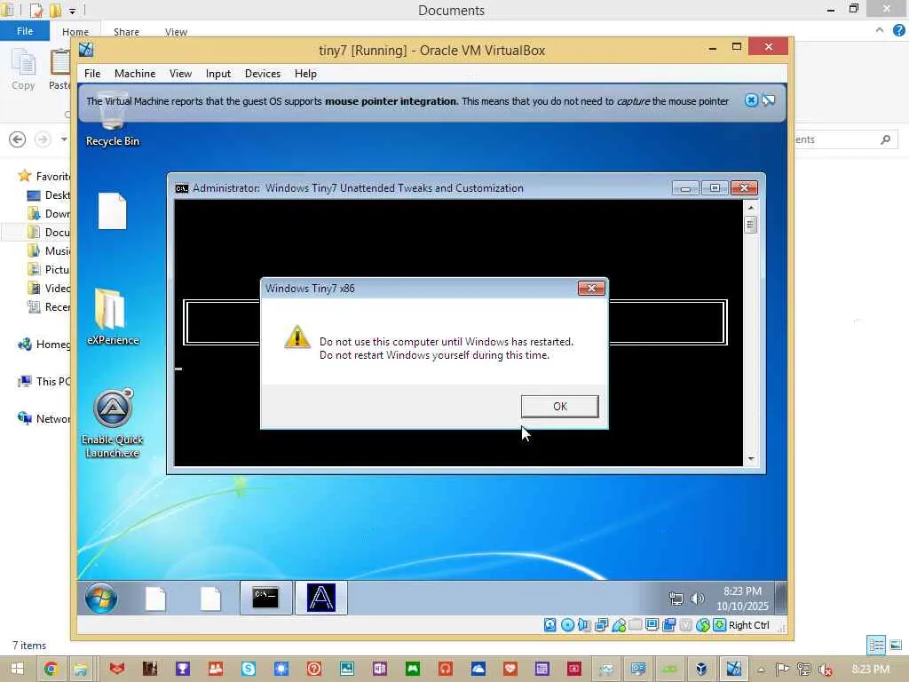
Task: Open the VirtualBox View menu
Action: tap(180, 74)
